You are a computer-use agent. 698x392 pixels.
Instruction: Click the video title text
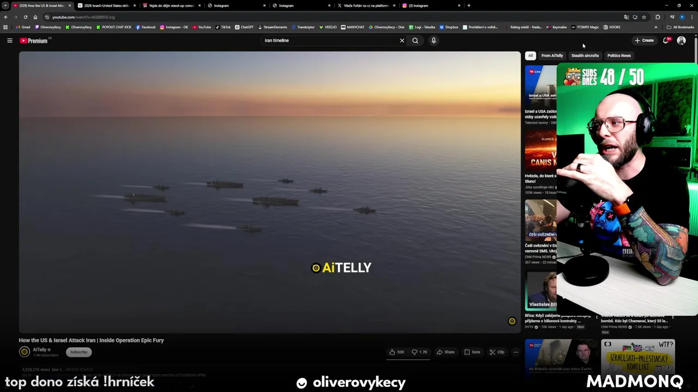coord(91,340)
